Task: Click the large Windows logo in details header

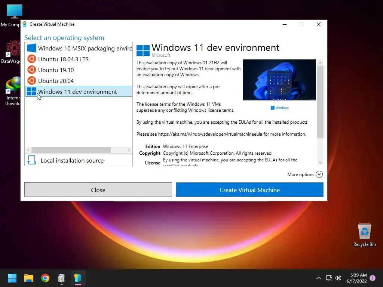Action: click(143, 50)
